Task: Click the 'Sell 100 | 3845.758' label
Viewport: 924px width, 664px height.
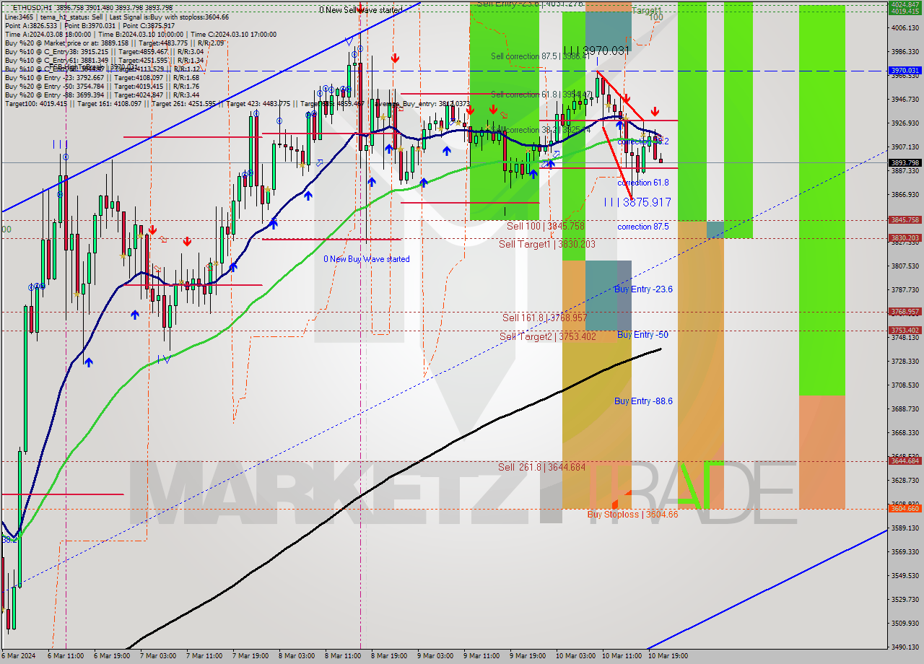Action: click(544, 226)
